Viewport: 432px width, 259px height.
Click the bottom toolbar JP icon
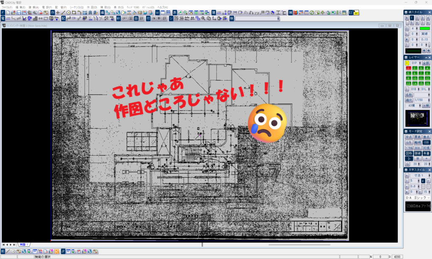point(63,251)
